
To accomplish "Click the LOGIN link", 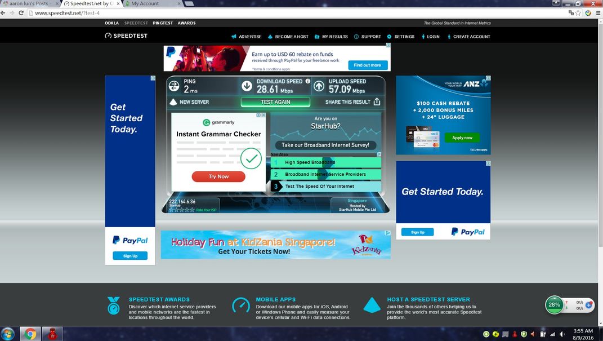I will [x=433, y=37].
